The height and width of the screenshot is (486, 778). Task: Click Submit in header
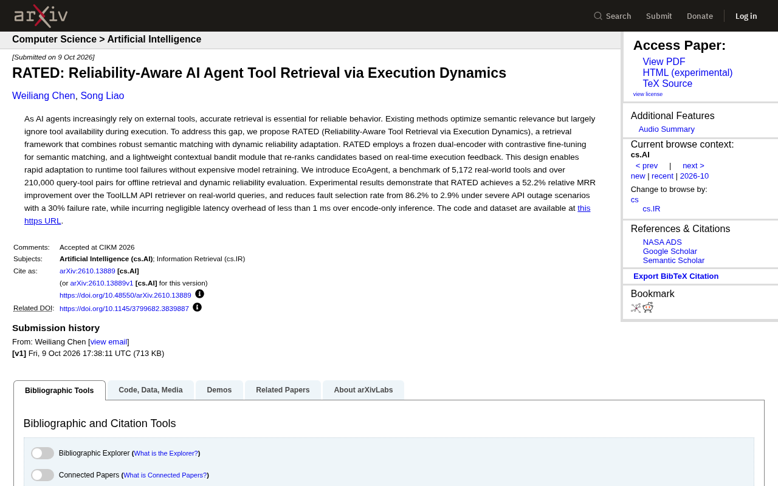(659, 16)
